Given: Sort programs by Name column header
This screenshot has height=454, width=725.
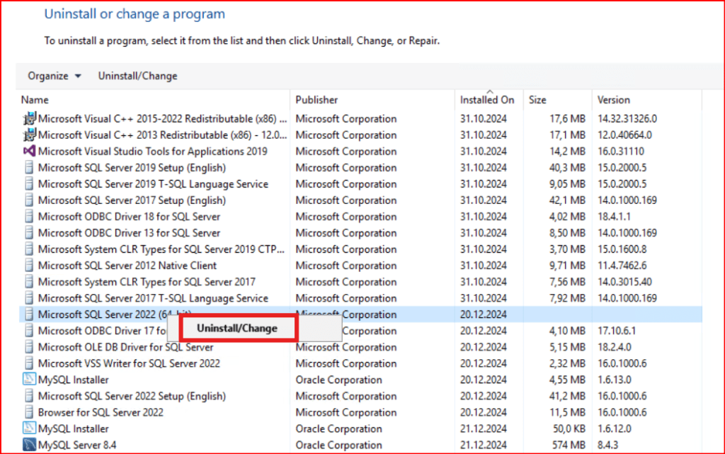Looking at the screenshot, I should click(x=35, y=100).
